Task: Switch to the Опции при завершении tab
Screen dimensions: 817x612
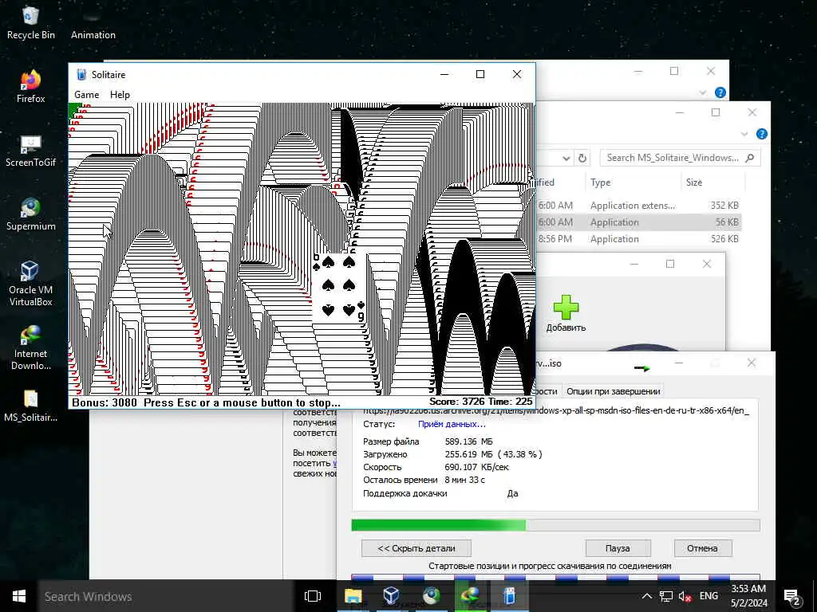Action: coord(614,391)
